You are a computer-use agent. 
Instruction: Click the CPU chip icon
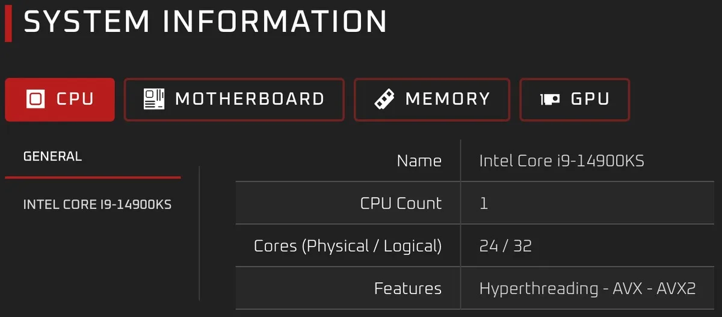pos(35,99)
